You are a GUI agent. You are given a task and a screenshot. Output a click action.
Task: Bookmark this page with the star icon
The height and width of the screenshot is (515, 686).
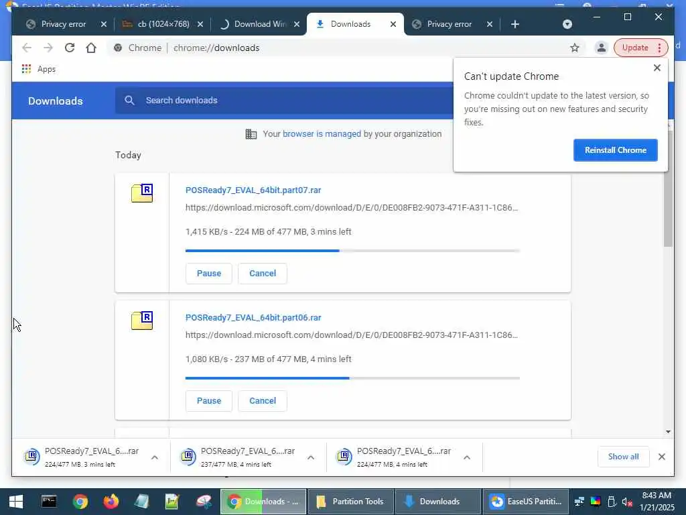pos(574,48)
